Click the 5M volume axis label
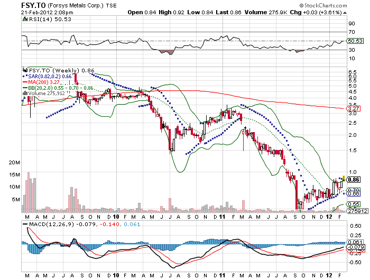Image resolution: width=370 pixels, height=280 pixels. pos(16,200)
